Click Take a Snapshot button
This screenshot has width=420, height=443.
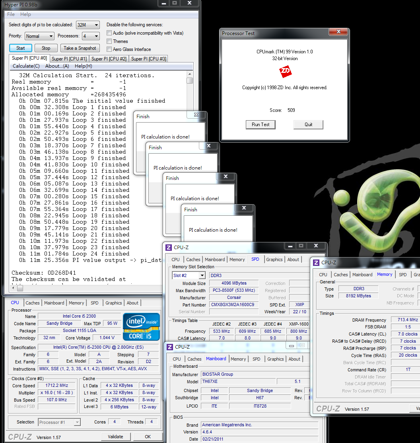point(80,48)
